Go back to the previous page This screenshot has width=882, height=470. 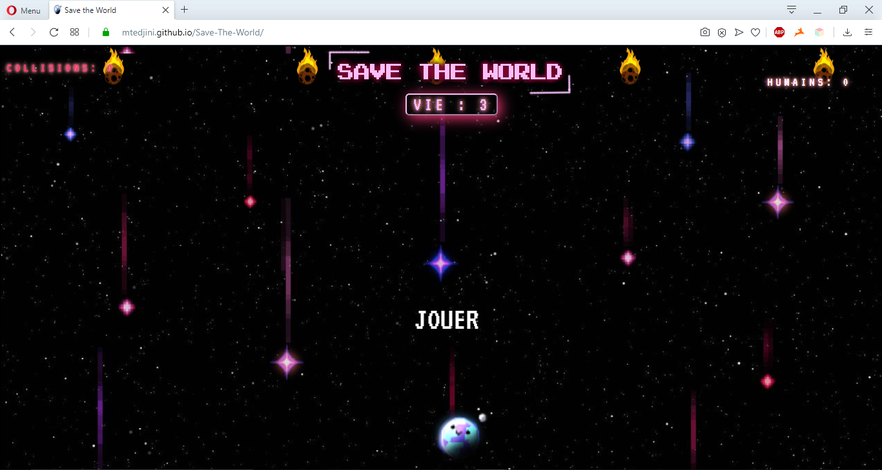[x=12, y=32]
